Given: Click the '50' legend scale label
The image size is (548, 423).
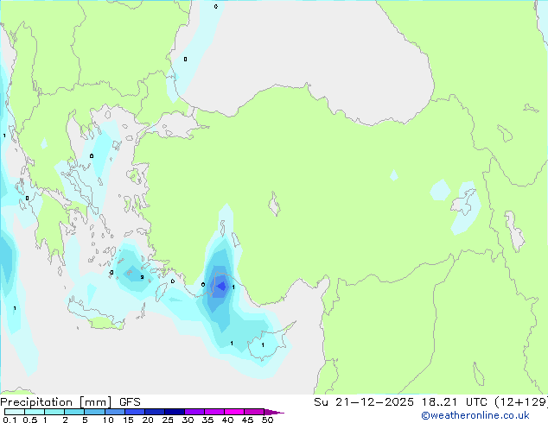Looking at the screenshot, I should pyautogui.click(x=267, y=420).
